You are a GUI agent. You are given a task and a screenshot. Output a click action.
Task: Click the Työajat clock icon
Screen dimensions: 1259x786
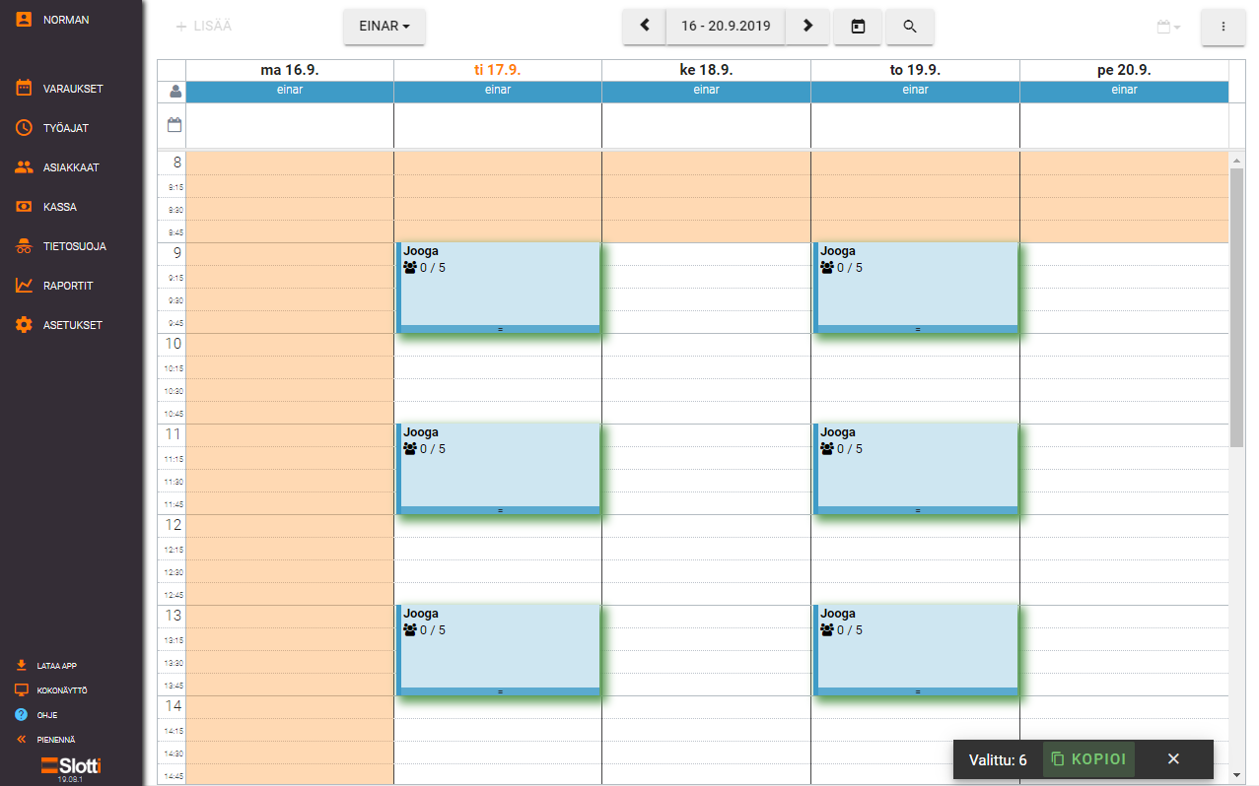pos(24,128)
